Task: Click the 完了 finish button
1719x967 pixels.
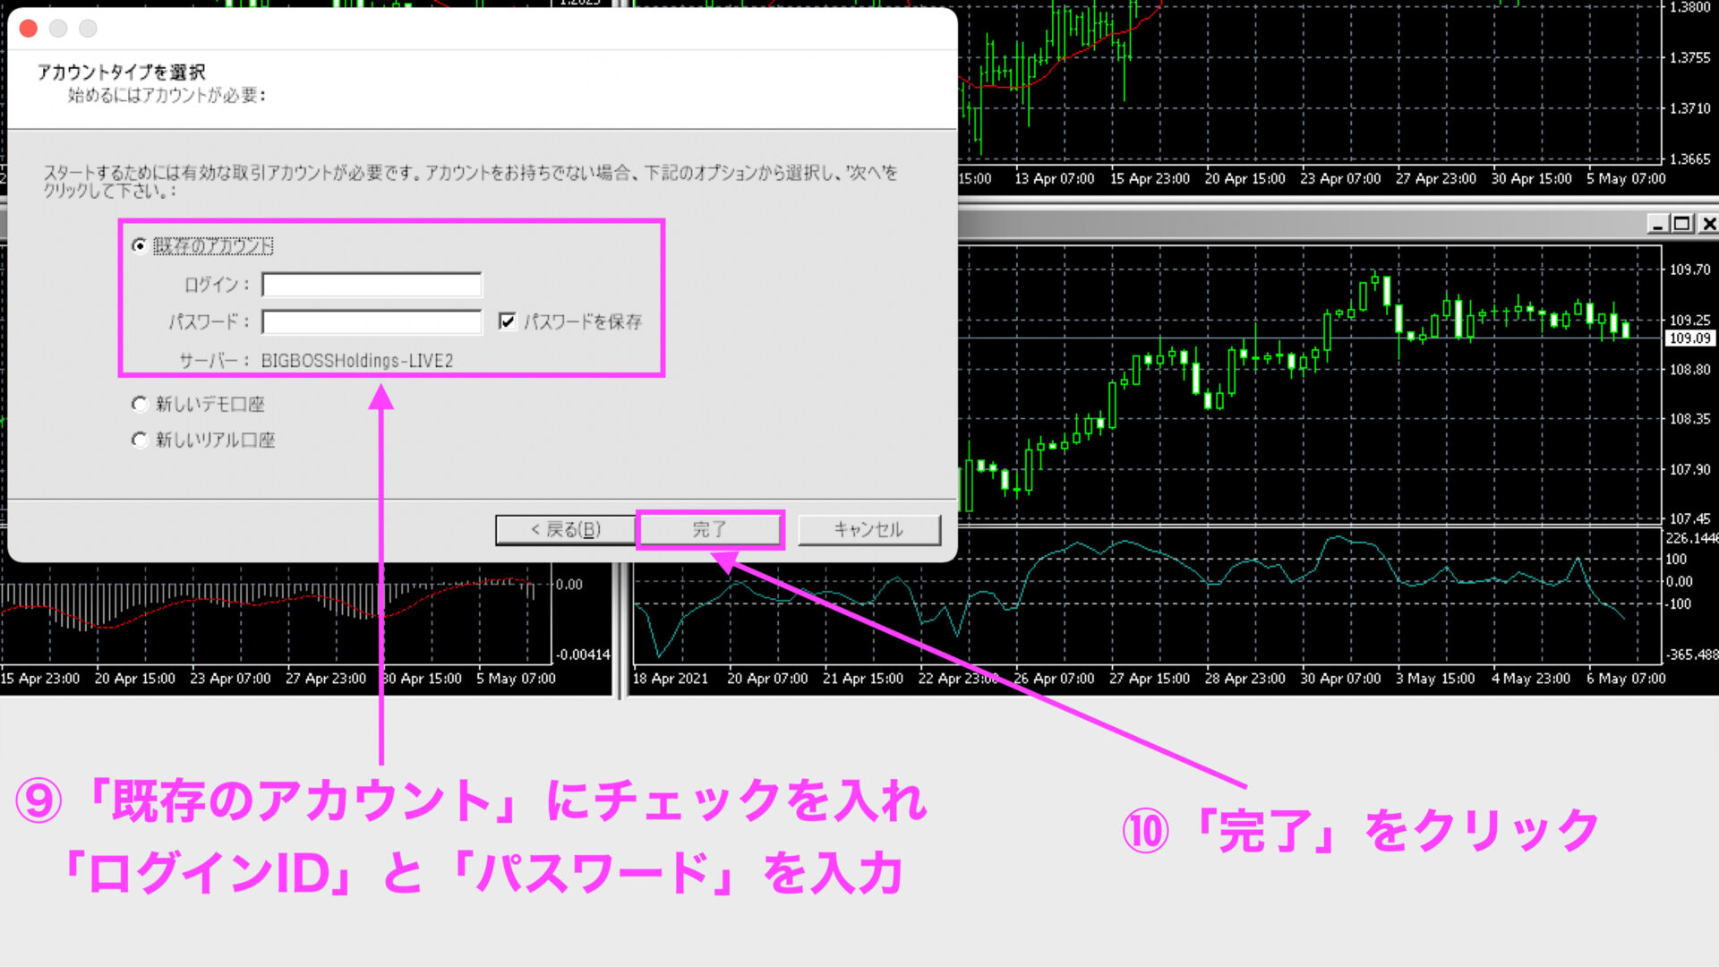Action: coord(710,530)
